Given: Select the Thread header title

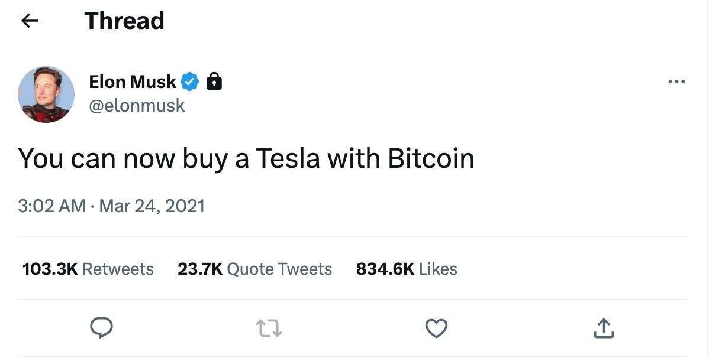Looking at the screenshot, I should [124, 20].
